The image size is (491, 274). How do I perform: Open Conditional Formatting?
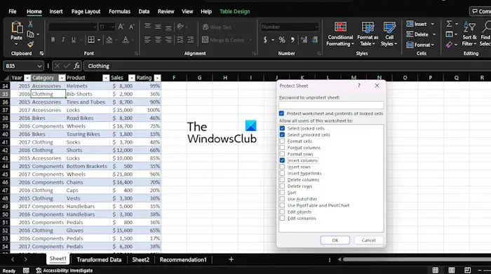[340, 34]
